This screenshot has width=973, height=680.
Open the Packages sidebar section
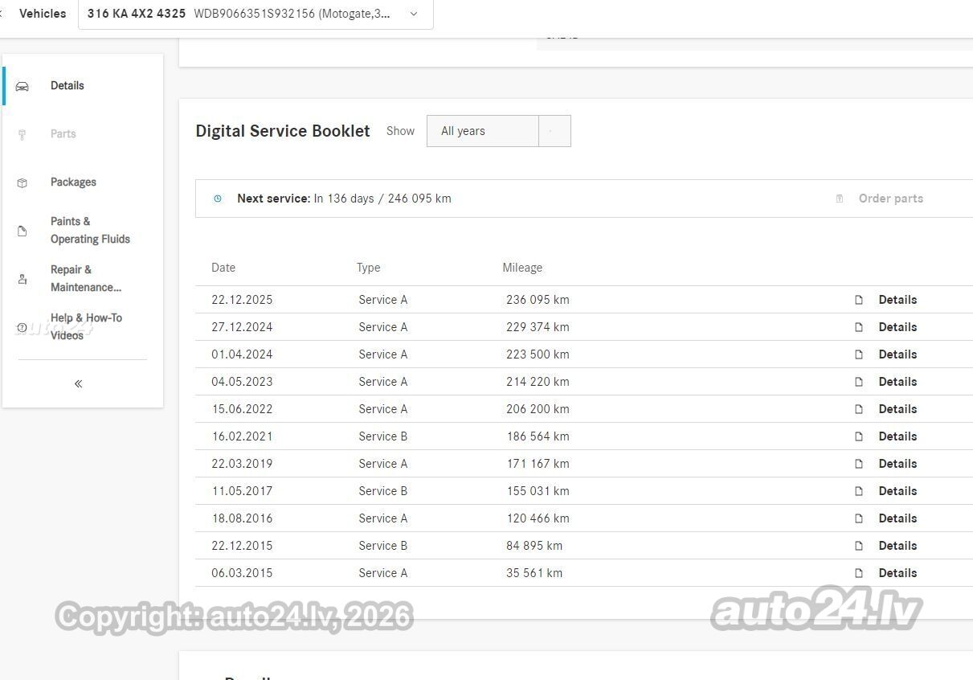pos(73,182)
